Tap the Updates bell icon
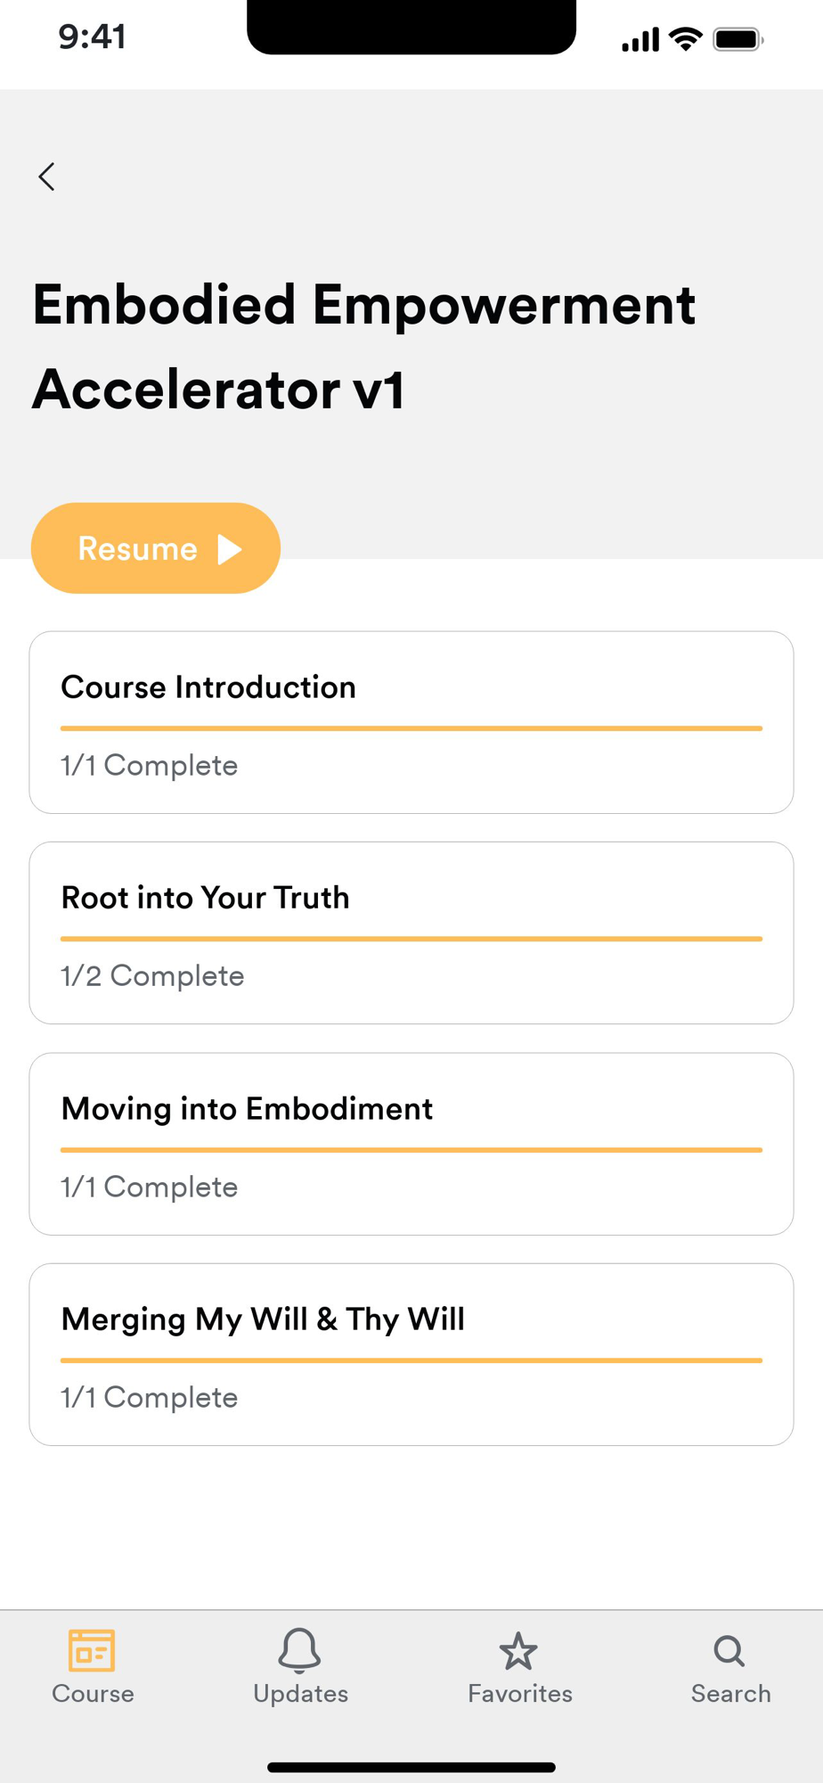823x1783 pixels. [x=299, y=1650]
